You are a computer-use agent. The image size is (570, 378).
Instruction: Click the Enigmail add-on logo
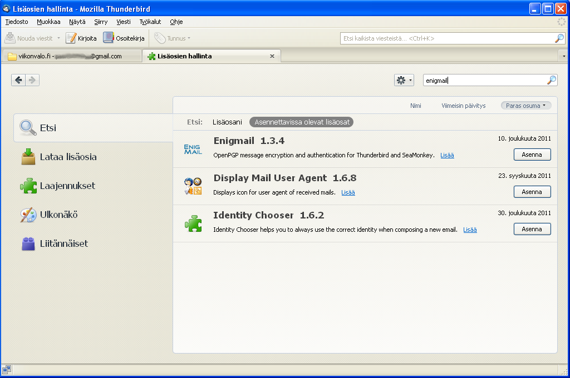click(x=193, y=149)
